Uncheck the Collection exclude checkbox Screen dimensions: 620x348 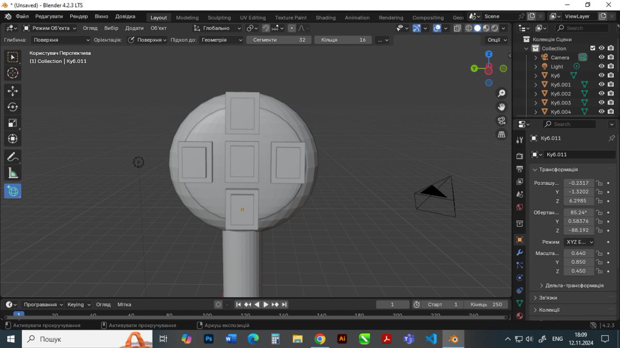coord(593,49)
